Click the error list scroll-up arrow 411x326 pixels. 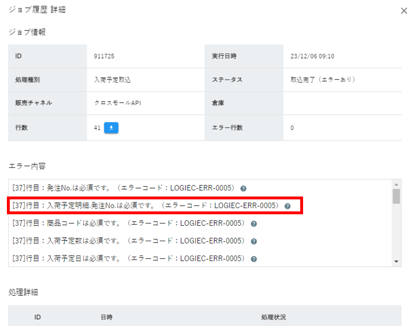pyautogui.click(x=396, y=184)
